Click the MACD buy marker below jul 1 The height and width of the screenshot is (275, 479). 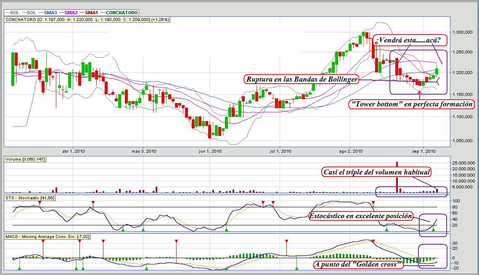(296, 268)
